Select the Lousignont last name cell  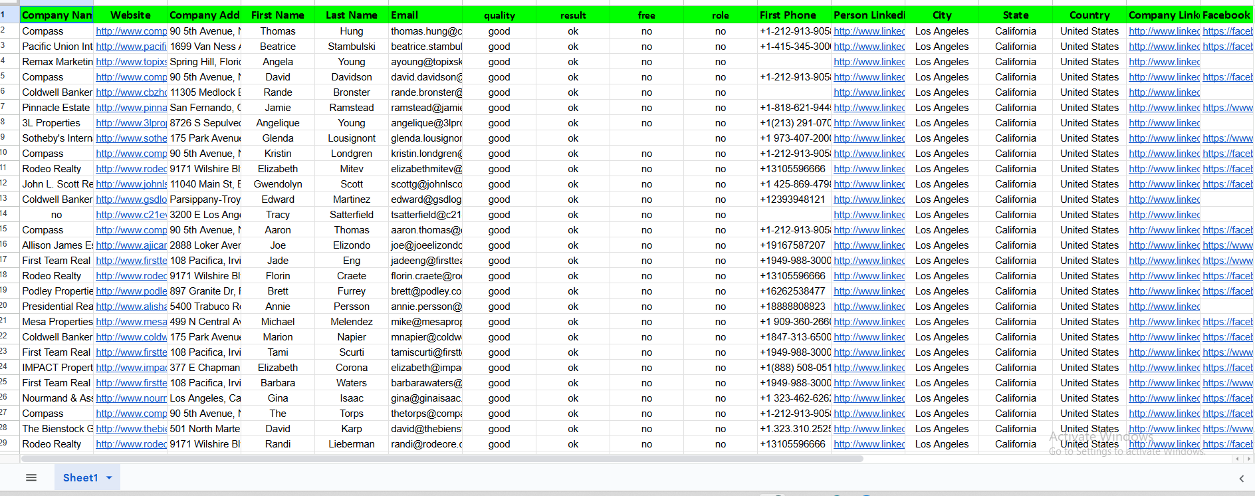point(352,138)
